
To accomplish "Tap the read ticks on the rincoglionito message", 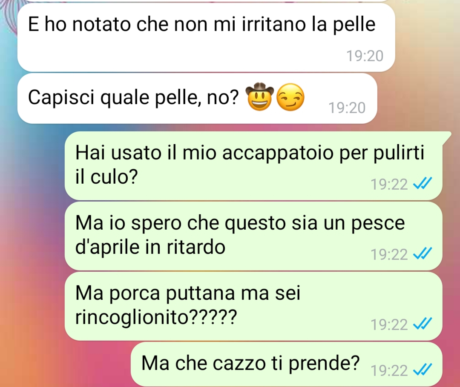I will [423, 324].
